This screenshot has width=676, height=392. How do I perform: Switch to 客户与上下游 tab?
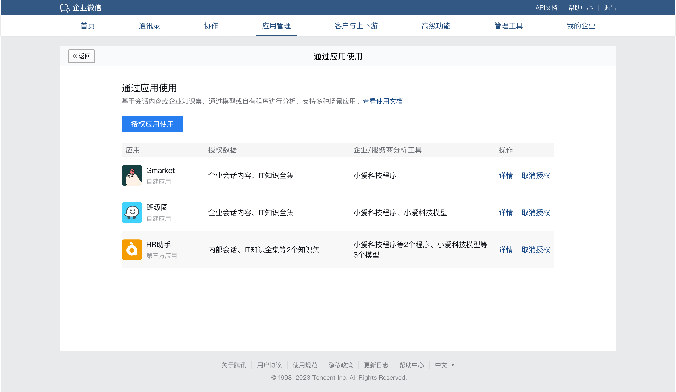356,26
